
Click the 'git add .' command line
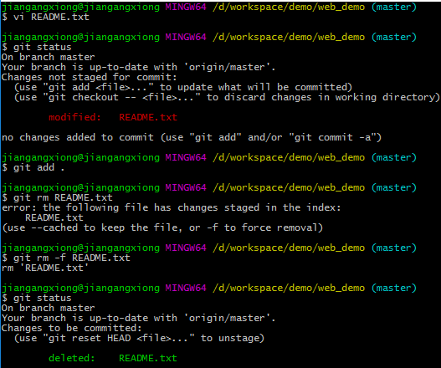(x=33, y=167)
